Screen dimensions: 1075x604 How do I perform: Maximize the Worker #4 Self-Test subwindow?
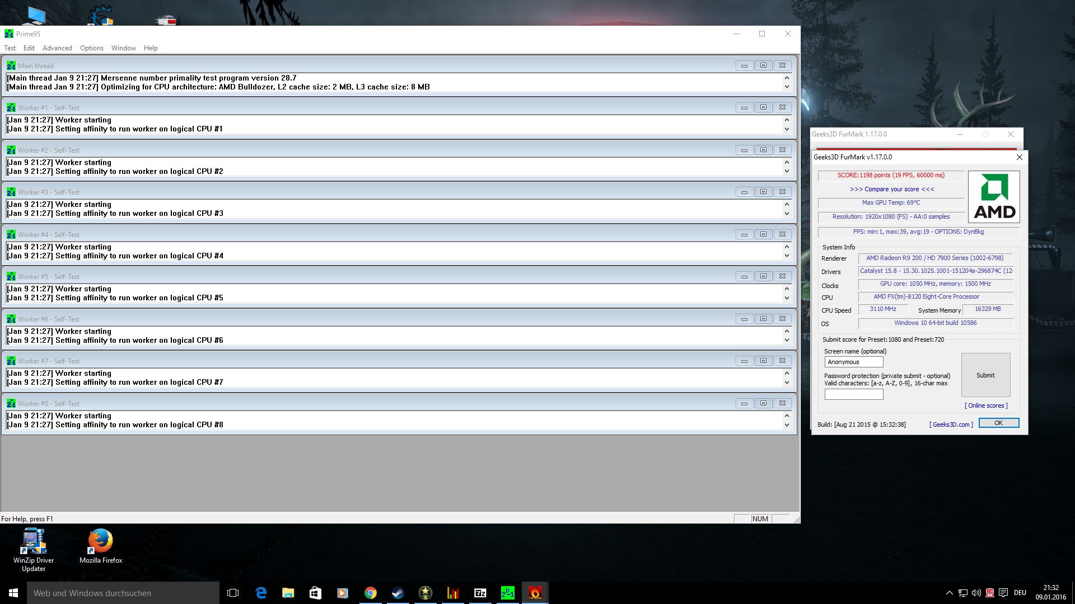763,234
